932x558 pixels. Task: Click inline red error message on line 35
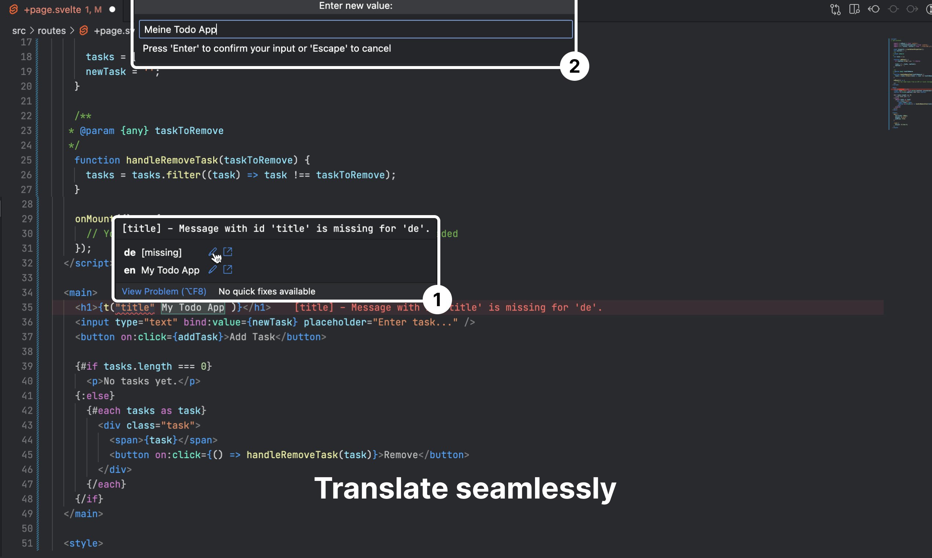pyautogui.click(x=448, y=308)
